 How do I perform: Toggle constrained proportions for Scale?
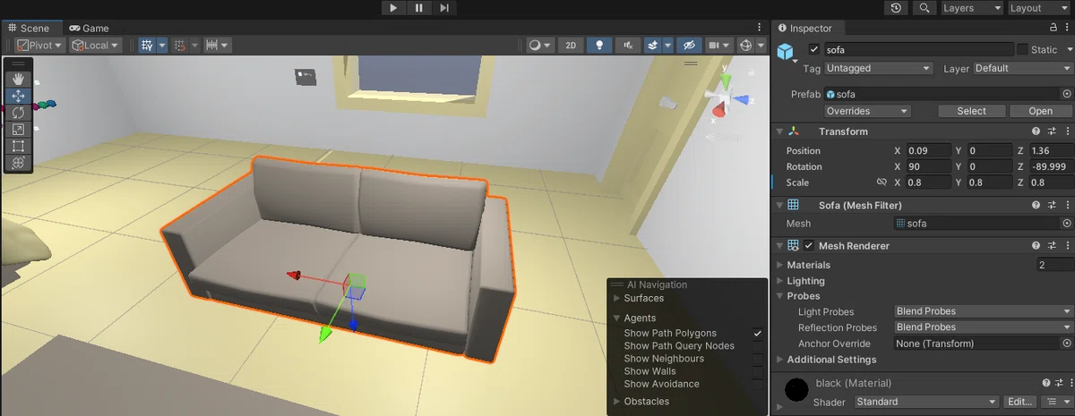click(881, 183)
